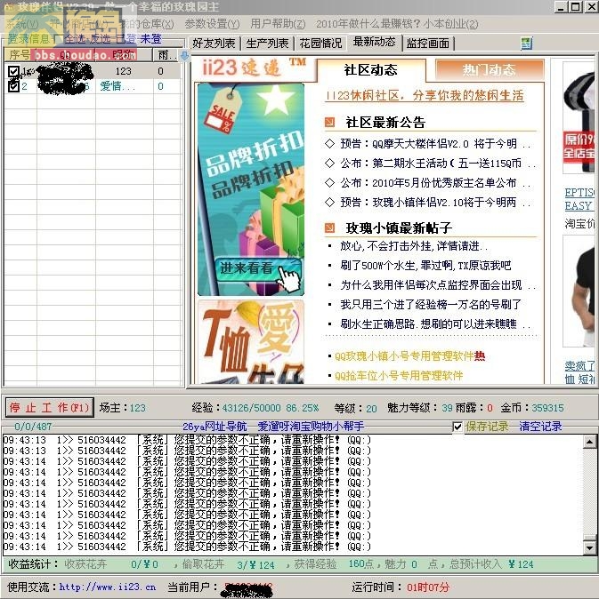Click the 昵称 column header
The image size is (599, 599).
(x=124, y=55)
